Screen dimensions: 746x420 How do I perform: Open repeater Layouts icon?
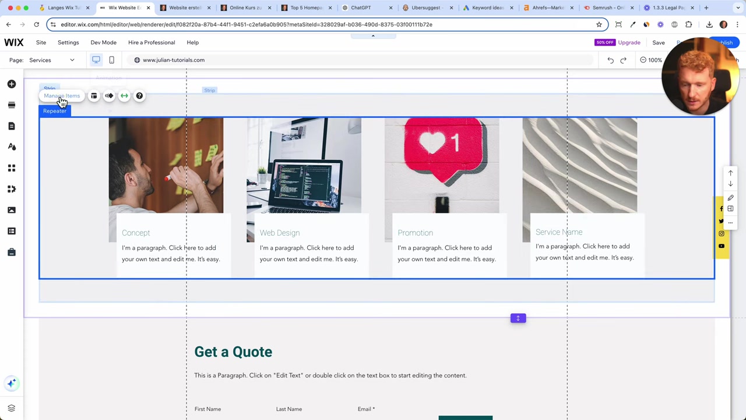click(x=94, y=96)
